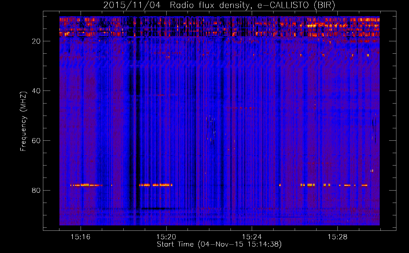
Task: Click the '40' frequency tick label
Action: click(36, 91)
